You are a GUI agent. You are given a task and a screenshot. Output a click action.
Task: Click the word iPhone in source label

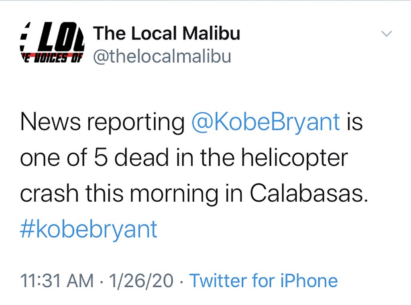tap(309, 280)
